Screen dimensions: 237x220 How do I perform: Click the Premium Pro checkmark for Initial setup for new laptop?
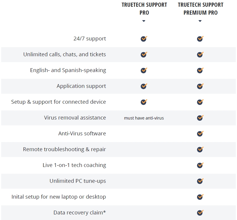point(200,197)
